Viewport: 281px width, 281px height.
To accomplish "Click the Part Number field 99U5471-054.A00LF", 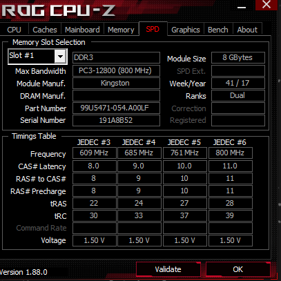I will 116,108.
